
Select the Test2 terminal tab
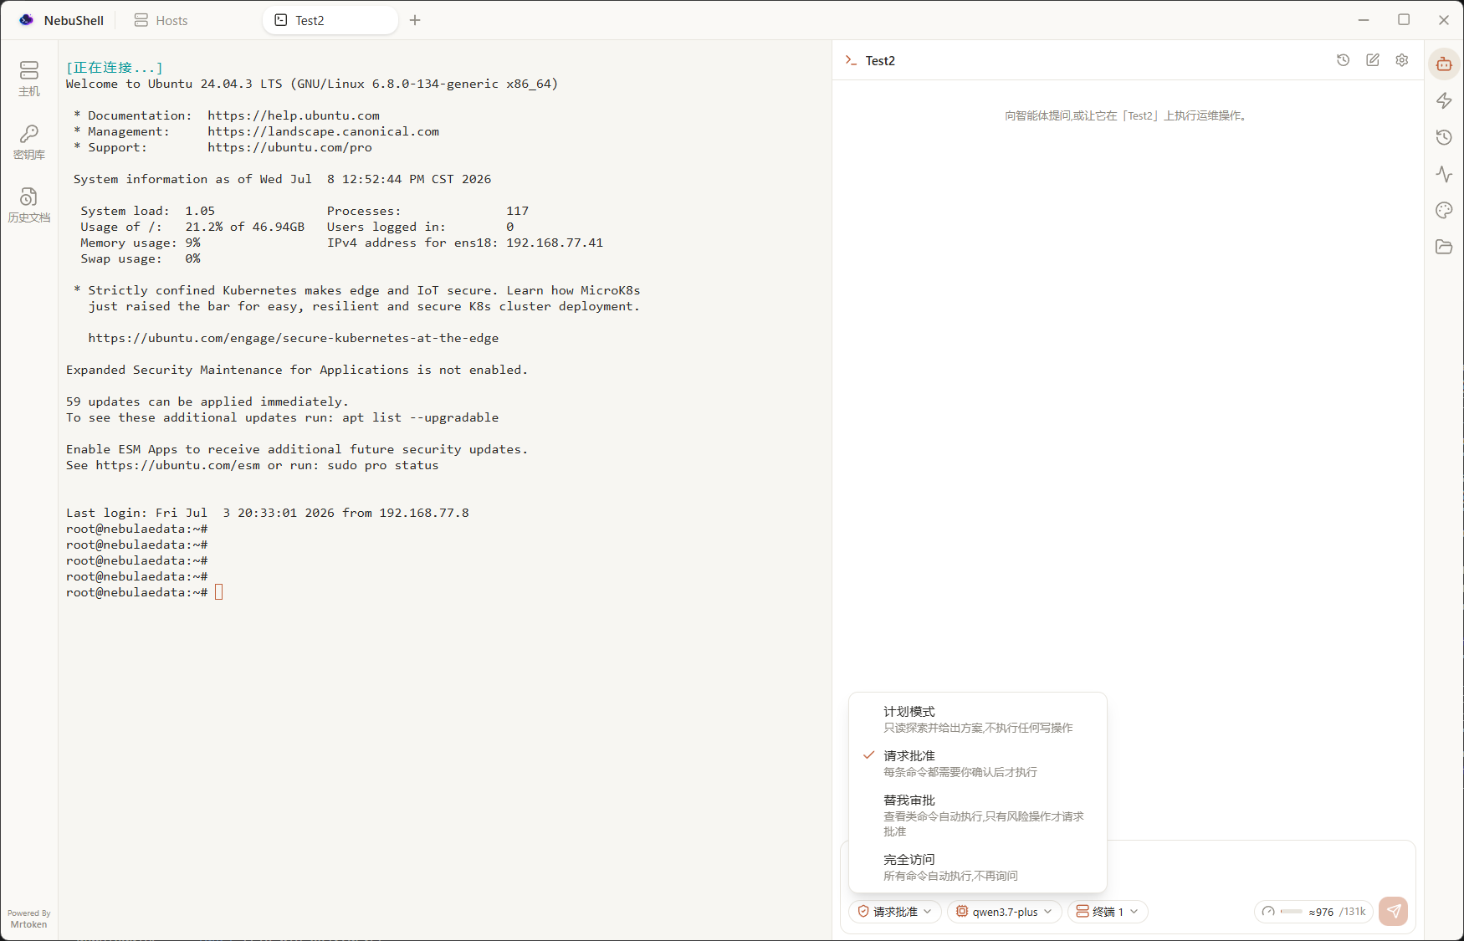point(330,20)
